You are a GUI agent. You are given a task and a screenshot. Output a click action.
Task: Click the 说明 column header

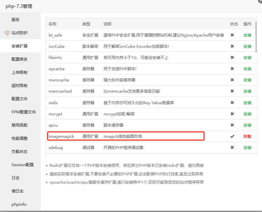pyautogui.click(x=107, y=24)
